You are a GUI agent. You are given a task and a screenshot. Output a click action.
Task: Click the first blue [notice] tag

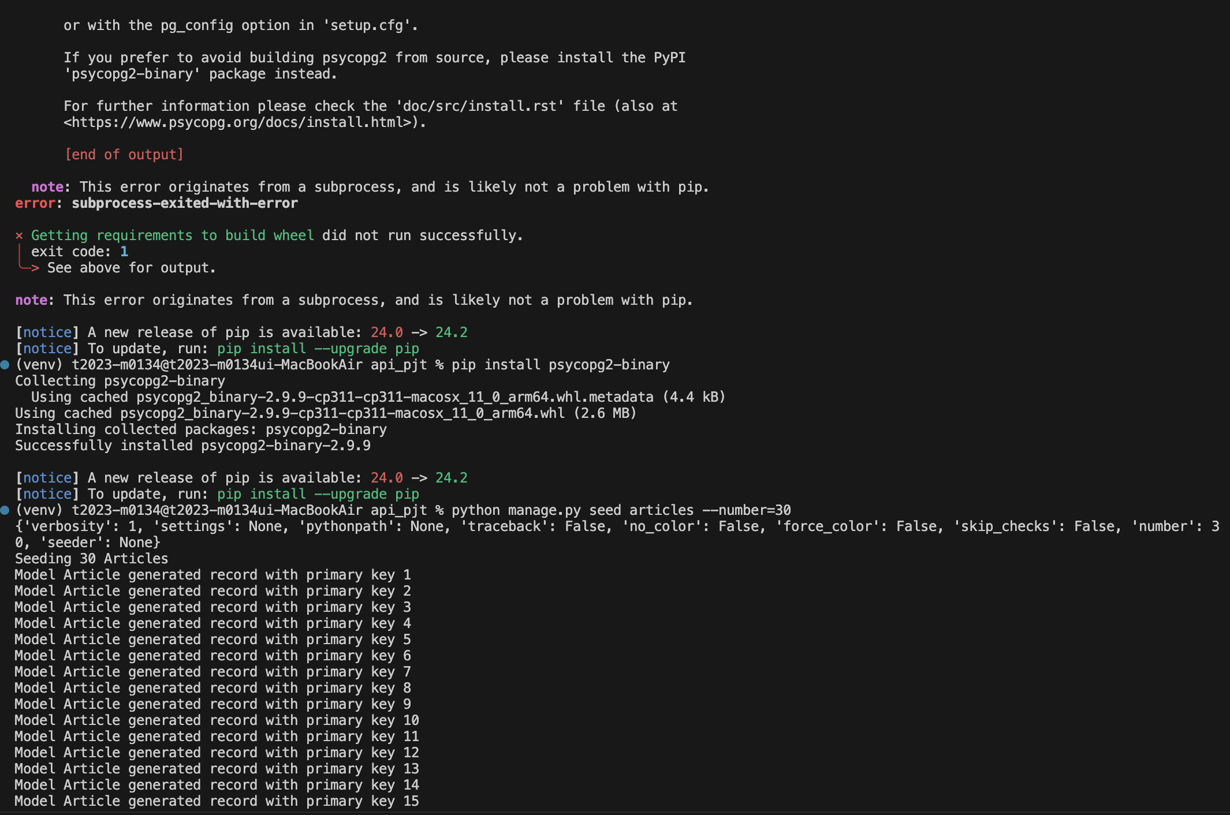pyautogui.click(x=47, y=332)
